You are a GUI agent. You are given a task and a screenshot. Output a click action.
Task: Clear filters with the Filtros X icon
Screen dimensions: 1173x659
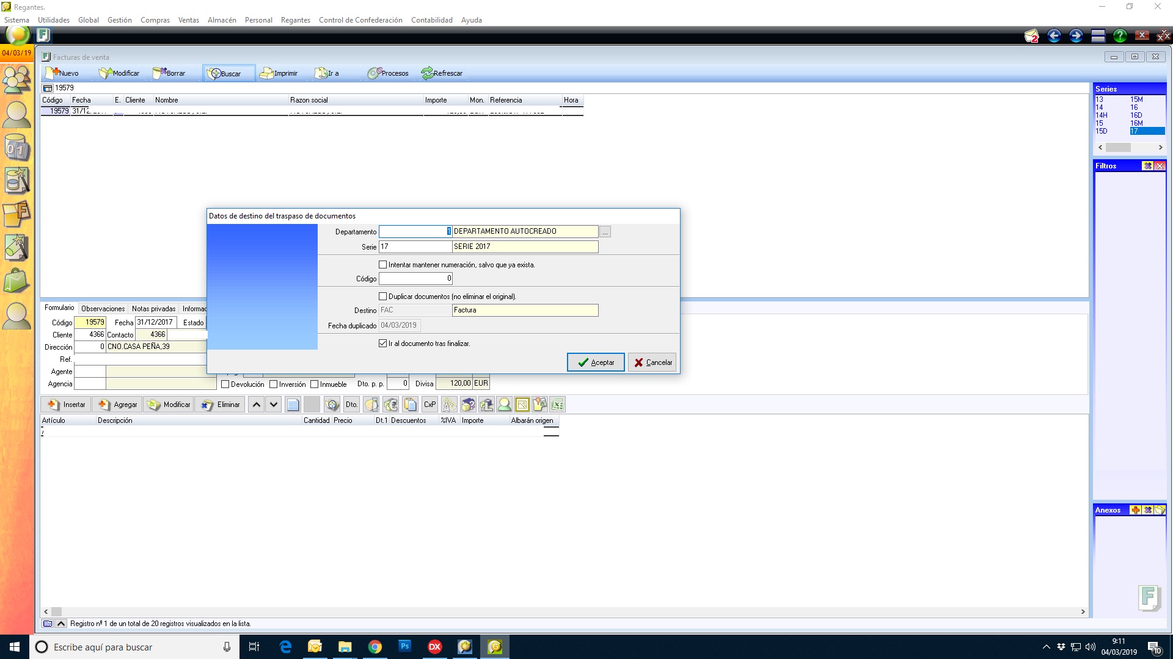click(x=1160, y=166)
